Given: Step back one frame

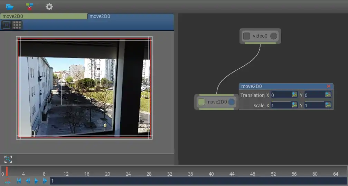Looking at the screenshot, I should (x=28, y=181).
